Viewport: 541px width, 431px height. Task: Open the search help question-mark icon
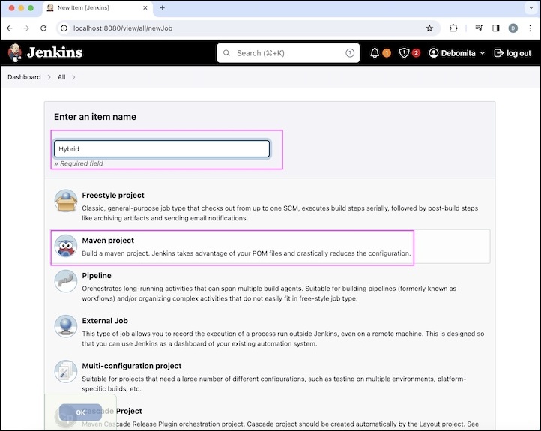pyautogui.click(x=350, y=53)
